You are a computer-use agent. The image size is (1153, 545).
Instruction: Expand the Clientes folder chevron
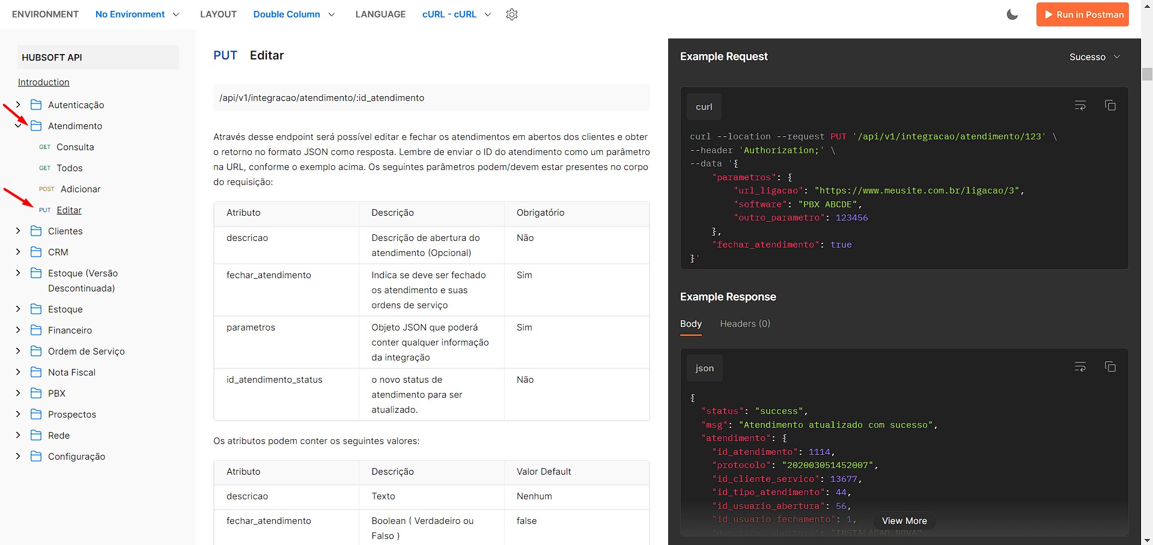click(x=18, y=231)
